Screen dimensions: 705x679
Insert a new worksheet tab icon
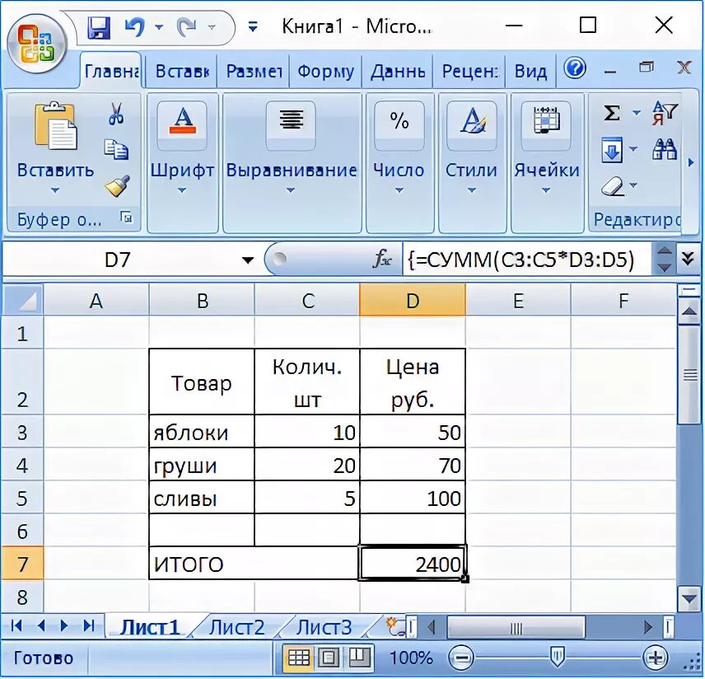tap(395, 626)
